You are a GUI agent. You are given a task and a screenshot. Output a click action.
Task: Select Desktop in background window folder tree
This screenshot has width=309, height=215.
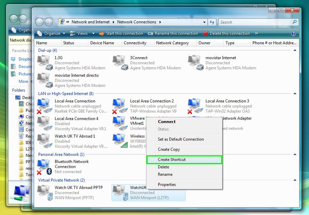(x=24, y=98)
